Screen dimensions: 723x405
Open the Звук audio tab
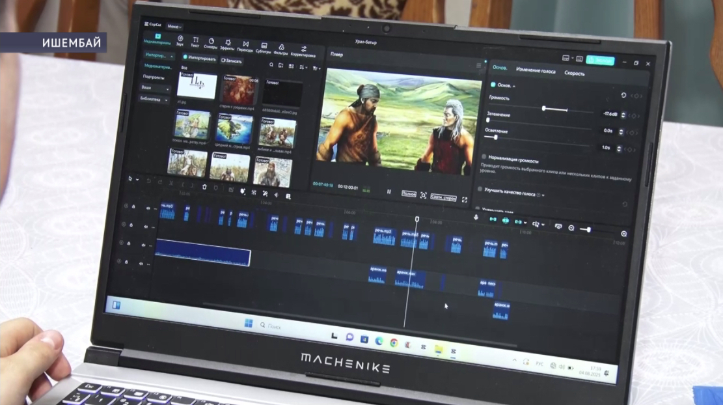pyautogui.click(x=180, y=41)
